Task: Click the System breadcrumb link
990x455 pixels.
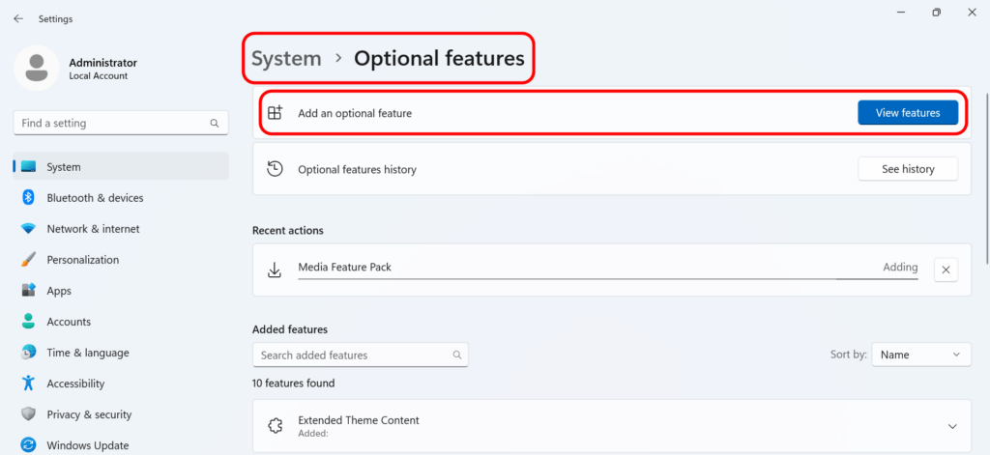Action: (286, 58)
